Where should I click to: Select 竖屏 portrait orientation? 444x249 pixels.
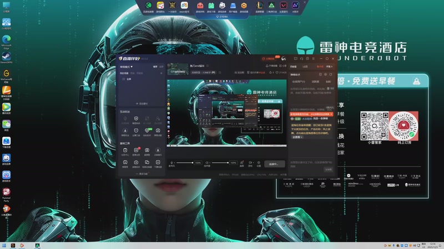tap(162, 66)
